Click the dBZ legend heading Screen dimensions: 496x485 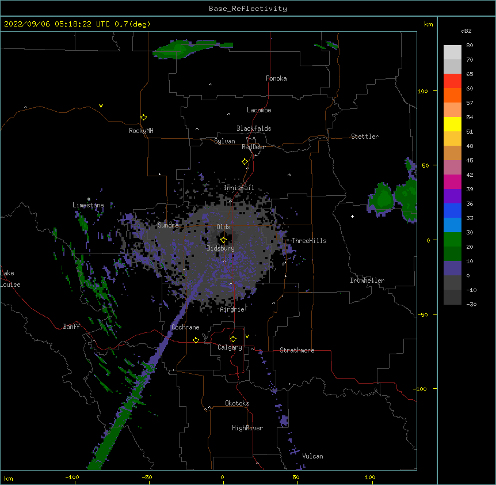466,31
